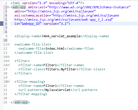The image size is (138, 110).
Task: Click line number 1 in the gutter
Action: 6,3
